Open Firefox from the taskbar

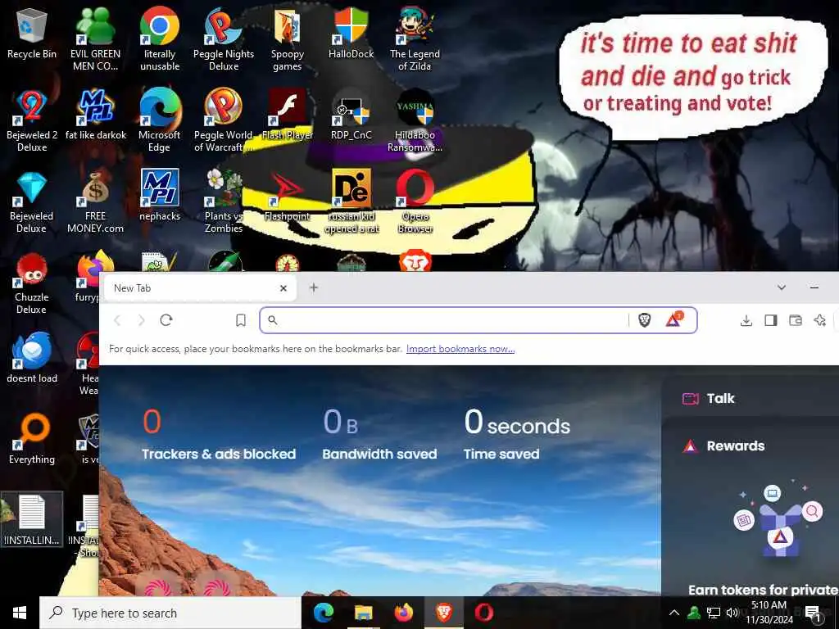coord(403,613)
